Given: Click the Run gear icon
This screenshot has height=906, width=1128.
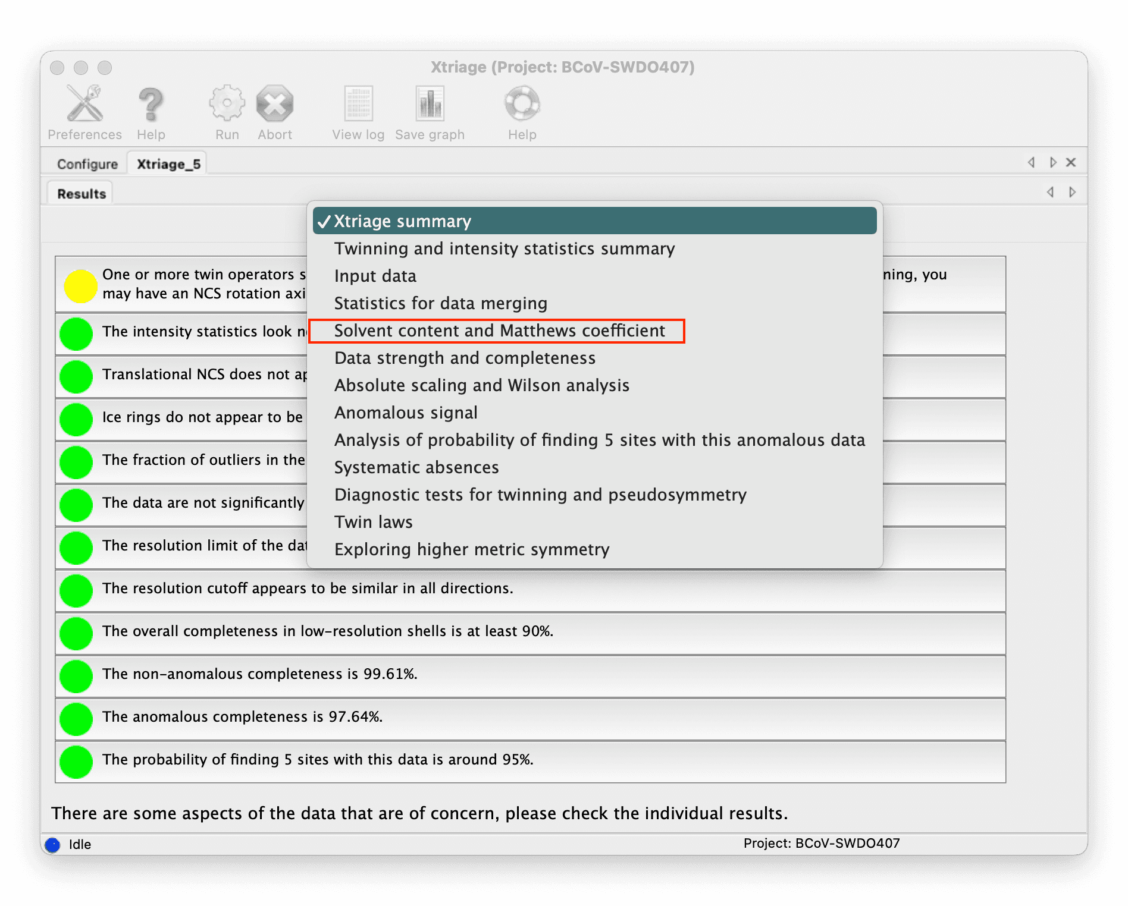Looking at the screenshot, I should (x=227, y=103).
